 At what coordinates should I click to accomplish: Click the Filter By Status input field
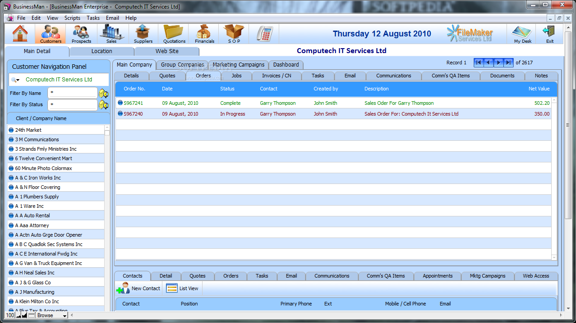pyautogui.click(x=73, y=104)
